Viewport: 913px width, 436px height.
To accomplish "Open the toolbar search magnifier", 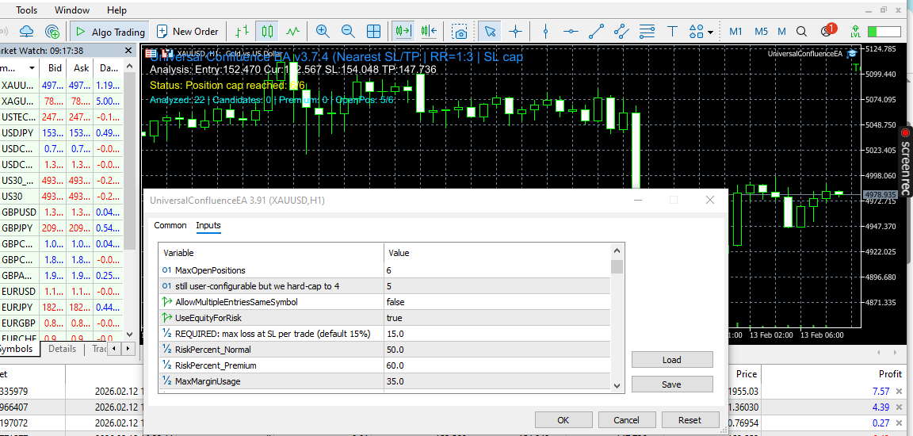I will (x=801, y=32).
